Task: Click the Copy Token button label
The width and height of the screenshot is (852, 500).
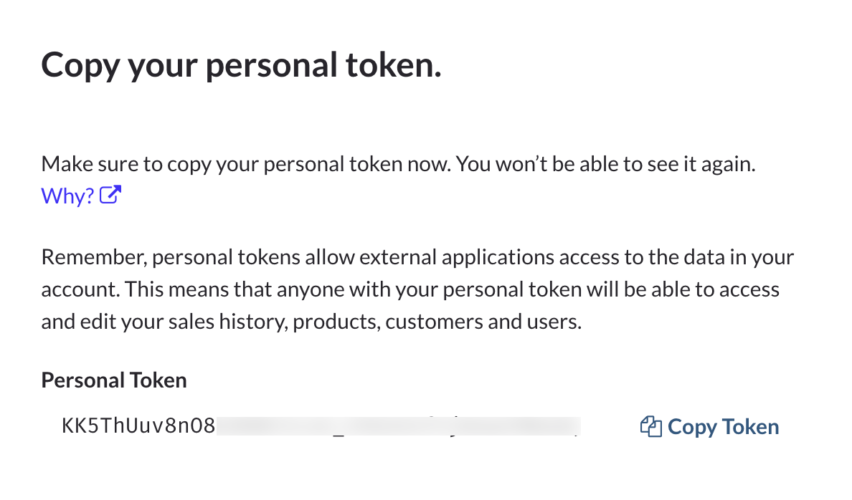Action: point(723,427)
